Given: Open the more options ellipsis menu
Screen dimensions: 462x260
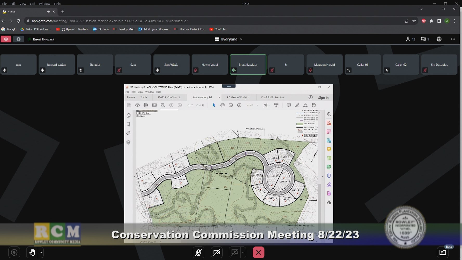Looking at the screenshot, I should [x=453, y=39].
